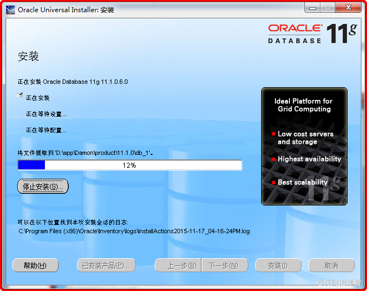Click the Low cost servers and storage text
The height and width of the screenshot is (291, 367).
(x=305, y=138)
